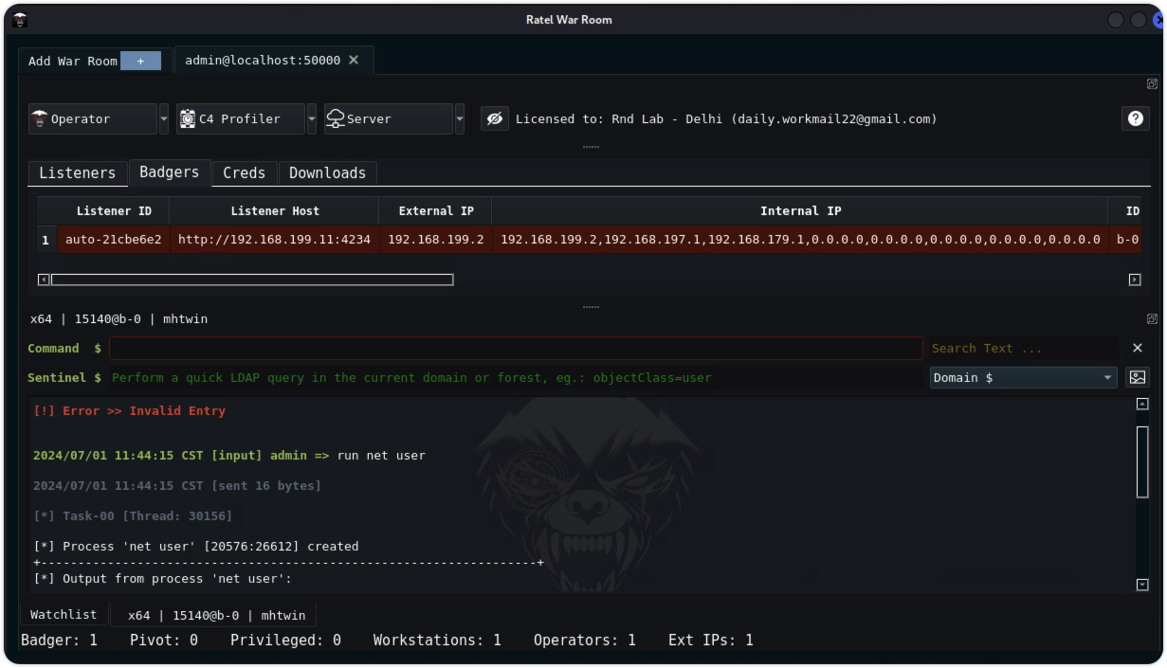Image resolution: width=1167 pixels, height=668 pixels.
Task: Click the plus button to add war room
Action: pyautogui.click(x=140, y=61)
